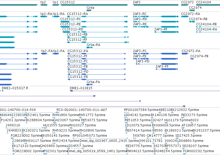220x155 pixels.
Task: Select transcript CG15312-RF
Action: tap(77, 40)
